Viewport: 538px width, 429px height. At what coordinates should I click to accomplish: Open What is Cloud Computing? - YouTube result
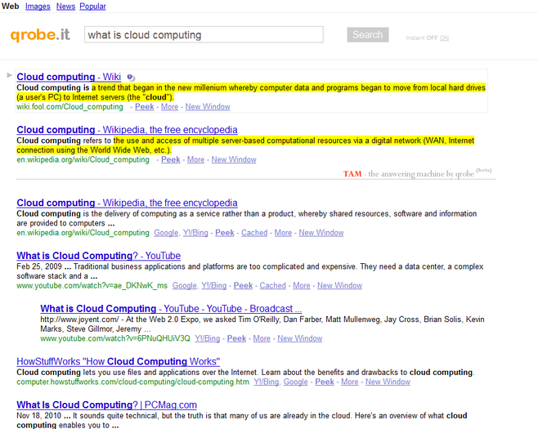pyautogui.click(x=98, y=256)
